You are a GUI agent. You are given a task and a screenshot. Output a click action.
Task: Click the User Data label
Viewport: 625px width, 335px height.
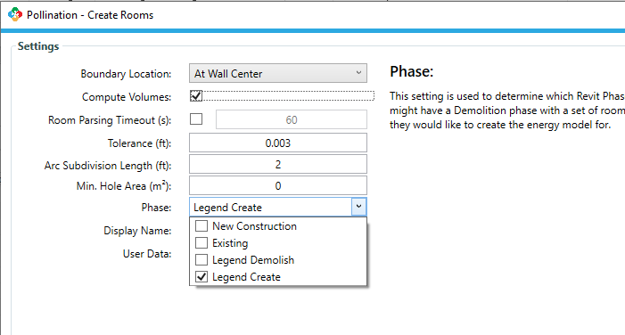tap(147, 254)
